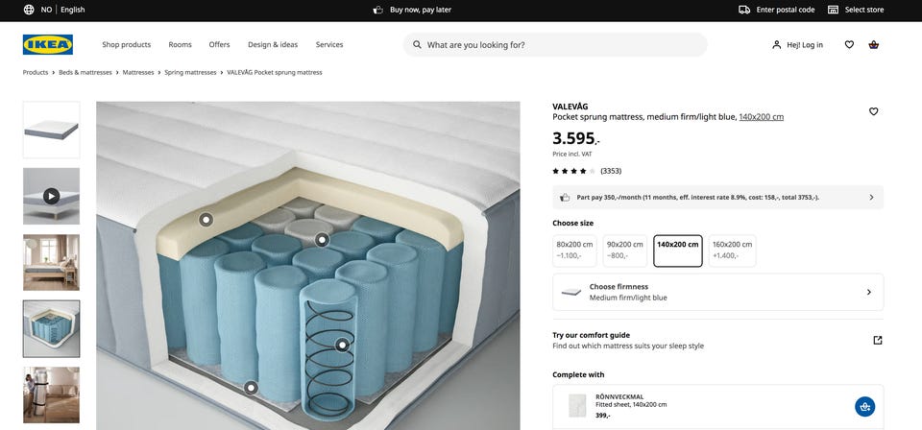Open the 140x200 cm size link in title

[761, 117]
